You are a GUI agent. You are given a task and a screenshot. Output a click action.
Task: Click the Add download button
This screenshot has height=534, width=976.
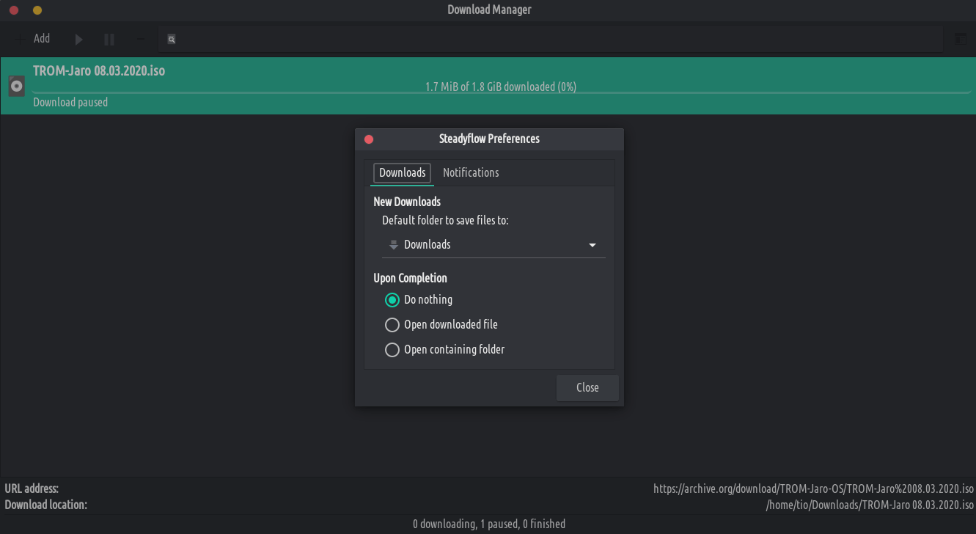click(x=34, y=39)
